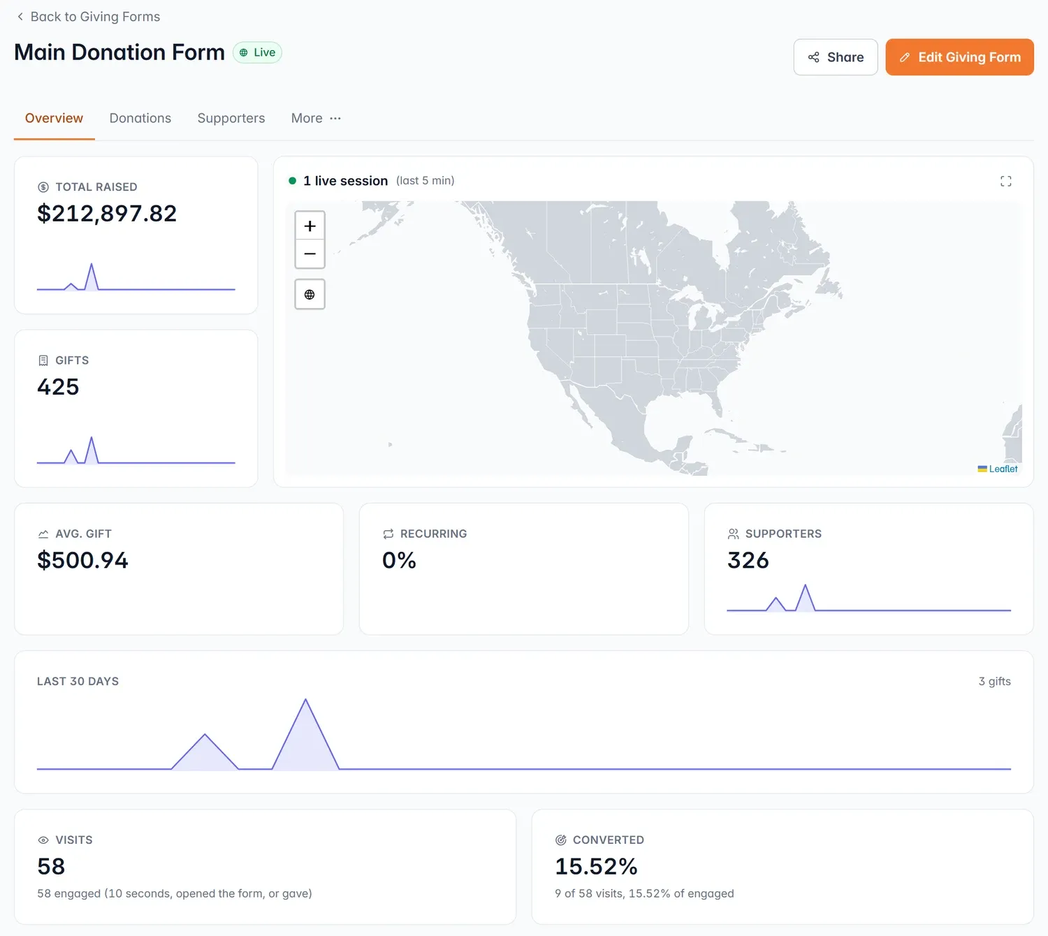The height and width of the screenshot is (936, 1048).
Task: Reset map to world view globe icon
Action: click(x=310, y=295)
